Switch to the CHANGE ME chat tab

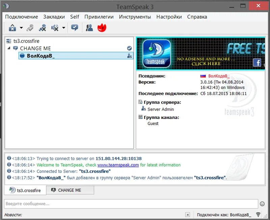[70, 190]
